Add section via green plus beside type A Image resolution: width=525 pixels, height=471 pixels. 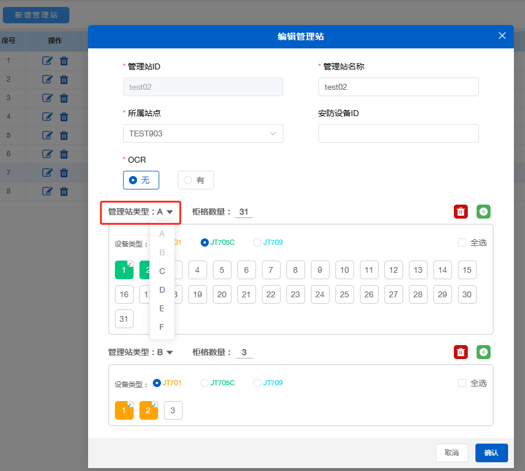(x=484, y=212)
